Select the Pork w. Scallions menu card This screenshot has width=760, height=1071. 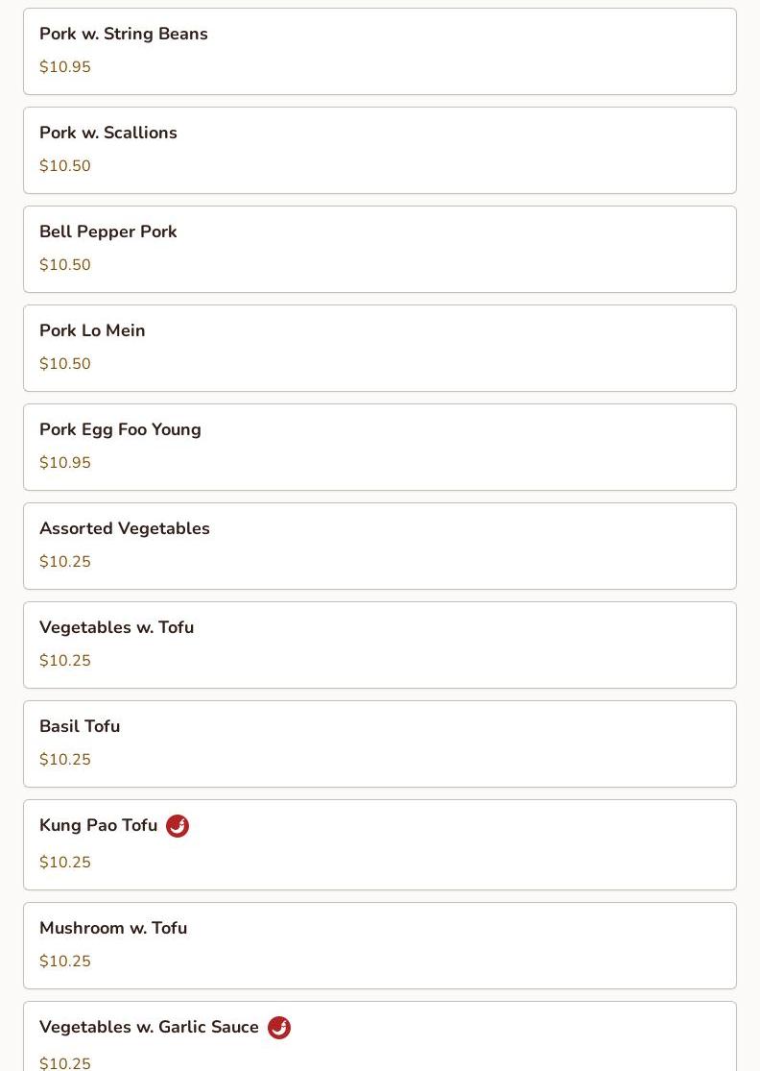pos(380,150)
